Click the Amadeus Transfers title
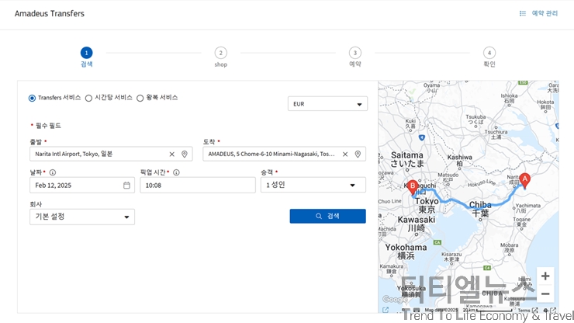This screenshot has width=574, height=323. pyautogui.click(x=50, y=13)
